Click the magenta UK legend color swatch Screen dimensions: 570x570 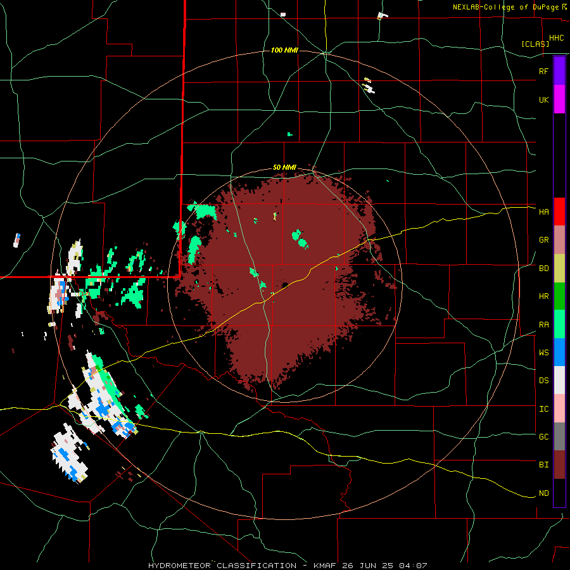559,99
